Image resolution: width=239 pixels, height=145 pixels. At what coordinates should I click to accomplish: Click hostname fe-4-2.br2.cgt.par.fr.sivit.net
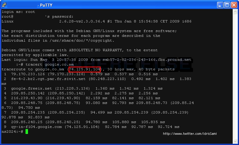(48, 79)
